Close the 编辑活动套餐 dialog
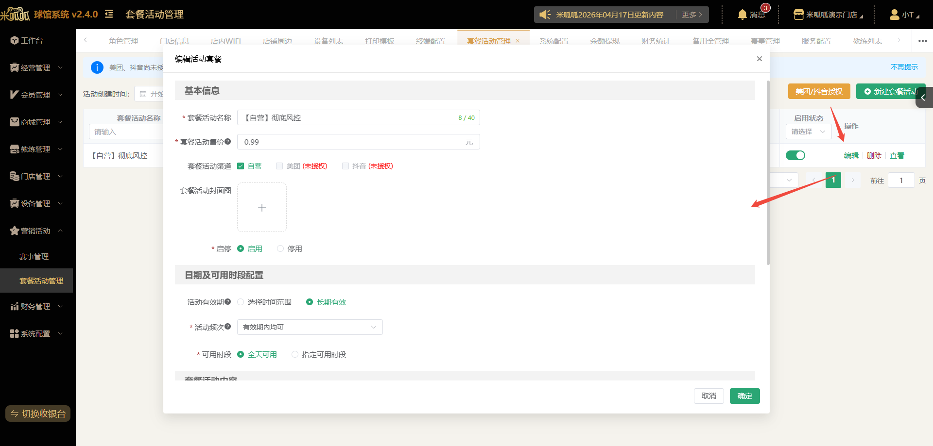 point(759,59)
